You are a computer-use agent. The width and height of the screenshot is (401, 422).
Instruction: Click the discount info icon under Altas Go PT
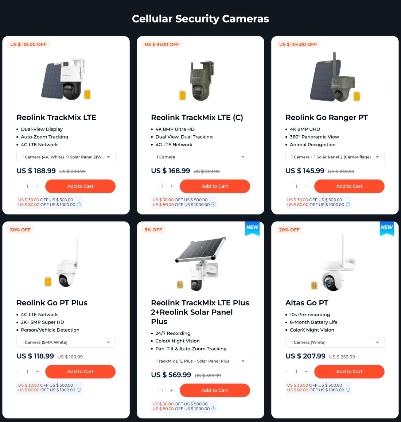(348, 390)
